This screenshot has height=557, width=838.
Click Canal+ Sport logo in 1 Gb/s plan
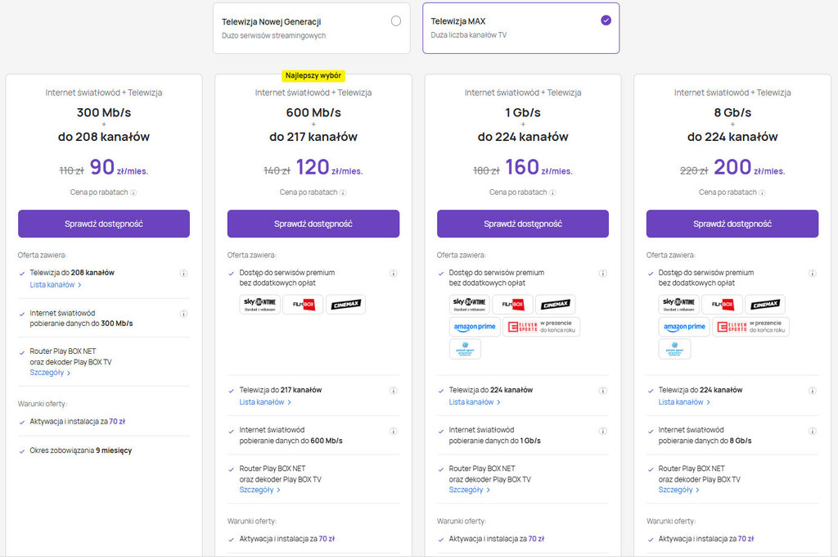(x=465, y=349)
